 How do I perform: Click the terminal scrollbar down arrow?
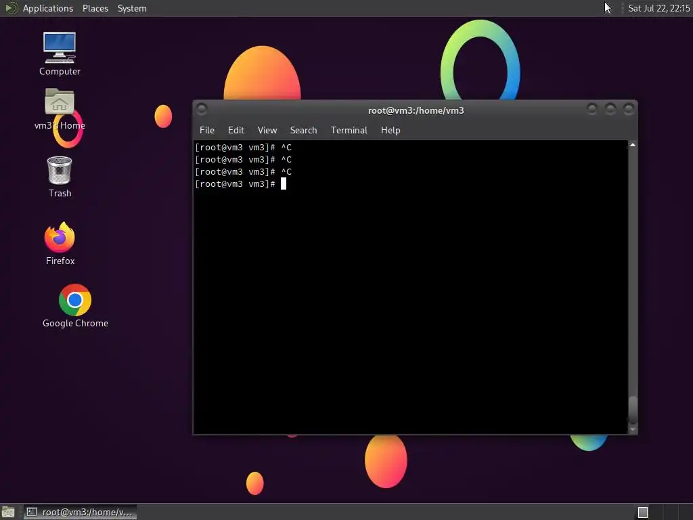(x=633, y=429)
